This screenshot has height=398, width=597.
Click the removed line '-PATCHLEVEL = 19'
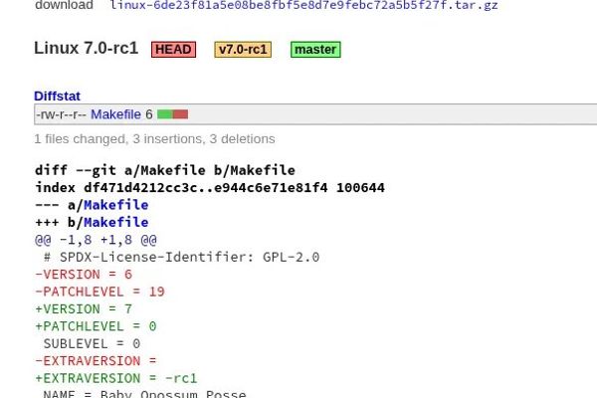point(99,292)
